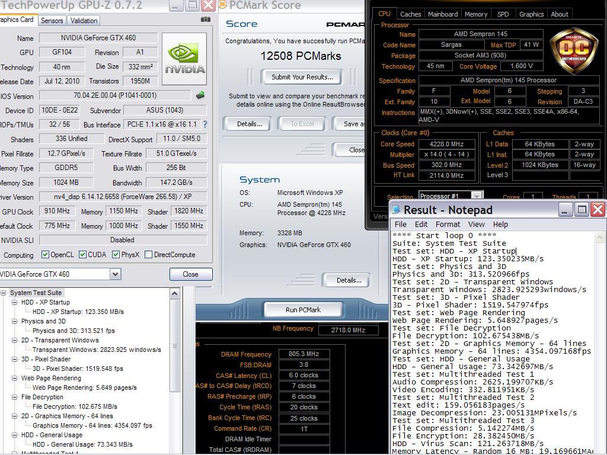The height and width of the screenshot is (455, 607).
Task: Open the View menu in Notepad
Action: 476,225
